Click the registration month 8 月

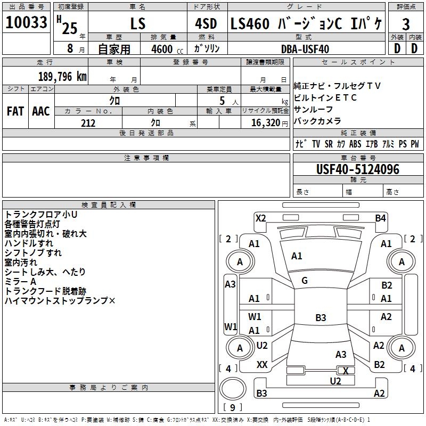tap(76, 48)
